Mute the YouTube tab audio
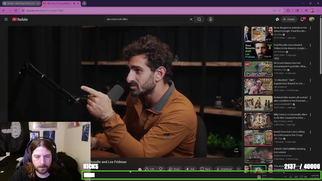Viewport: 322px width, 181px height. [x=74, y=3]
